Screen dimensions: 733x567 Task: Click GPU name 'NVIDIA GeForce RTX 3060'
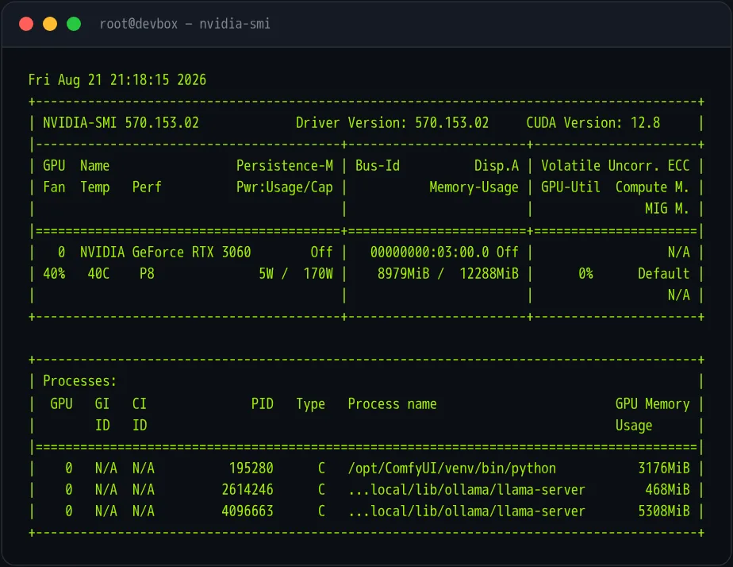coord(166,253)
